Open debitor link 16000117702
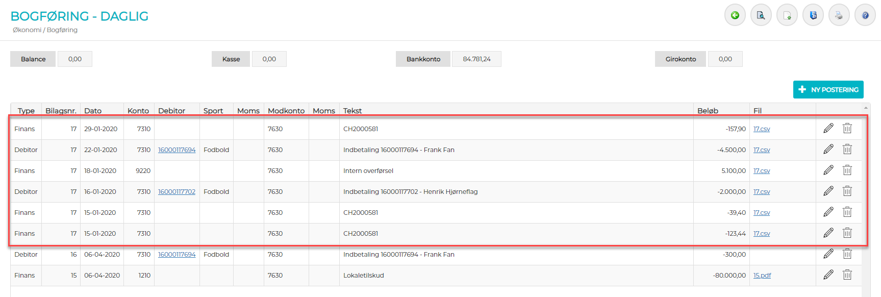The height and width of the screenshot is (297, 881). pos(177,192)
